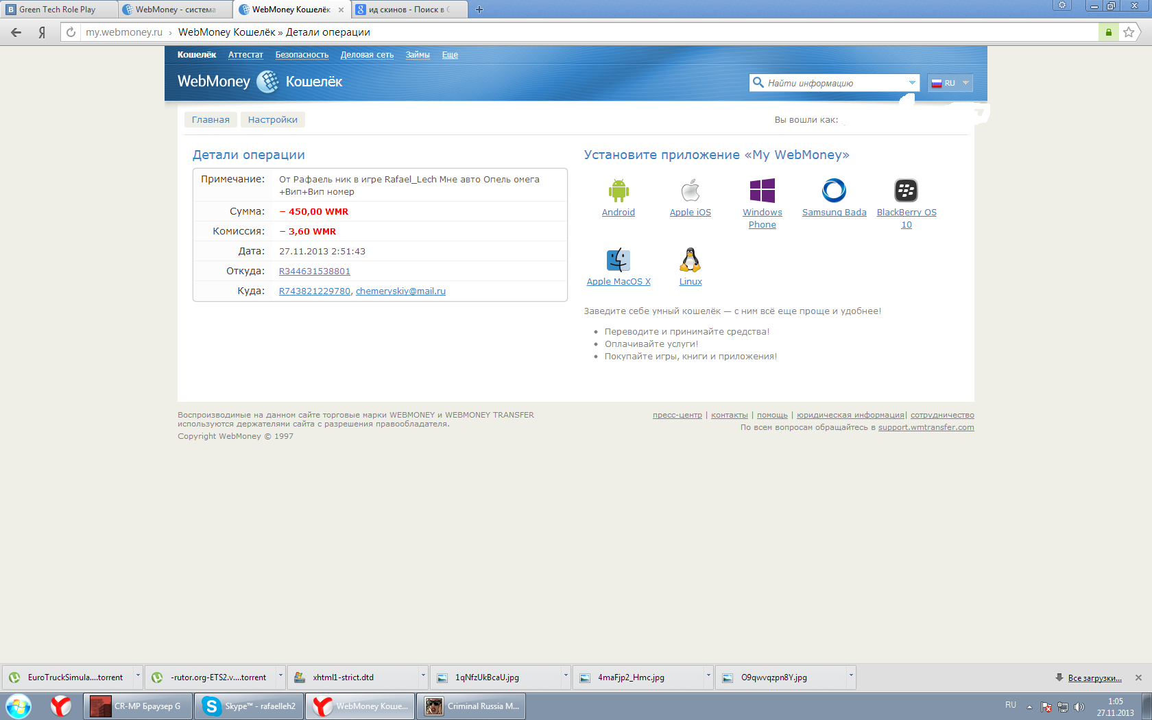Open a new browser tab
Viewport: 1152px width, 720px height.
[479, 10]
